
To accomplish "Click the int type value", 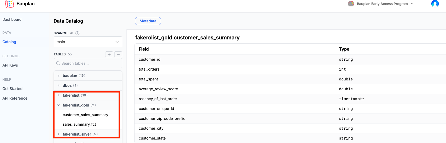I will pyautogui.click(x=342, y=69).
